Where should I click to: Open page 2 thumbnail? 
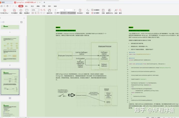[10, 49]
